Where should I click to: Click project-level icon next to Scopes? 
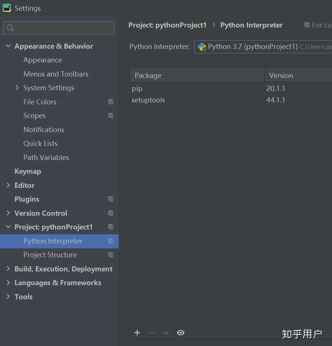click(x=111, y=115)
